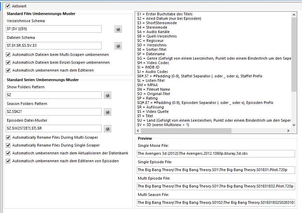Click the Episoden Datei-Muster field
The image size is (302, 213).
(x=54, y=128)
